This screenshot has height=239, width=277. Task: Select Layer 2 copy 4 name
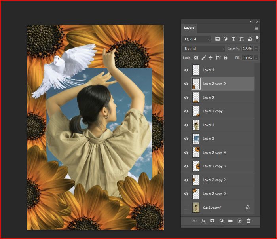pos(214,152)
